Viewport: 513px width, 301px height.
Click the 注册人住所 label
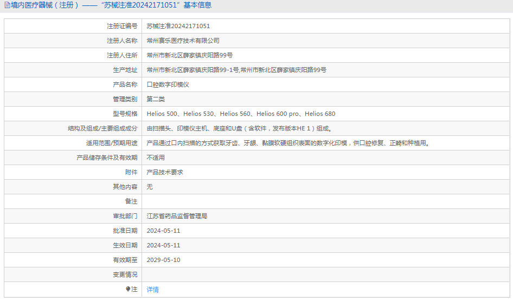pyautogui.click(x=122, y=56)
